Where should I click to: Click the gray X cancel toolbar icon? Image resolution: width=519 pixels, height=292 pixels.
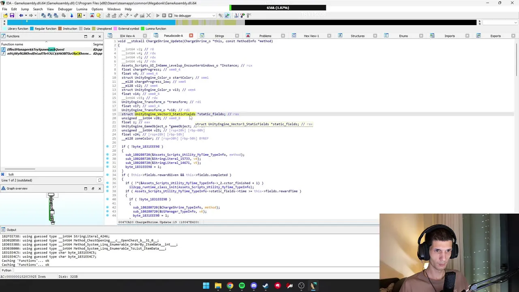[x=148, y=15]
